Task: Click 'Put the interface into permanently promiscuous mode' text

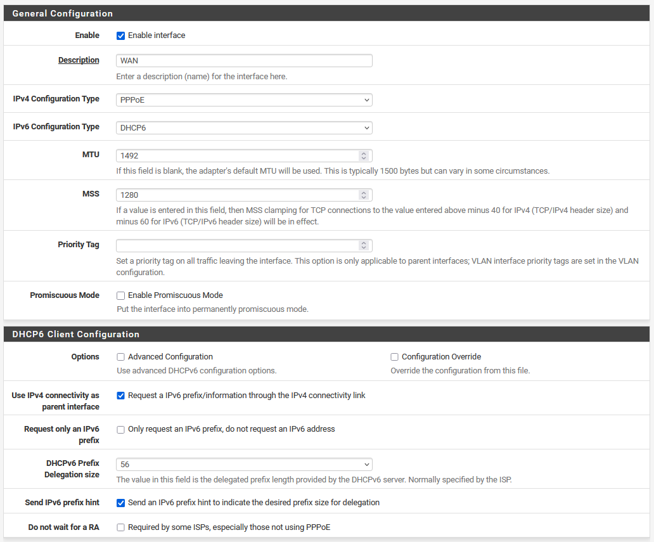Action: (212, 309)
